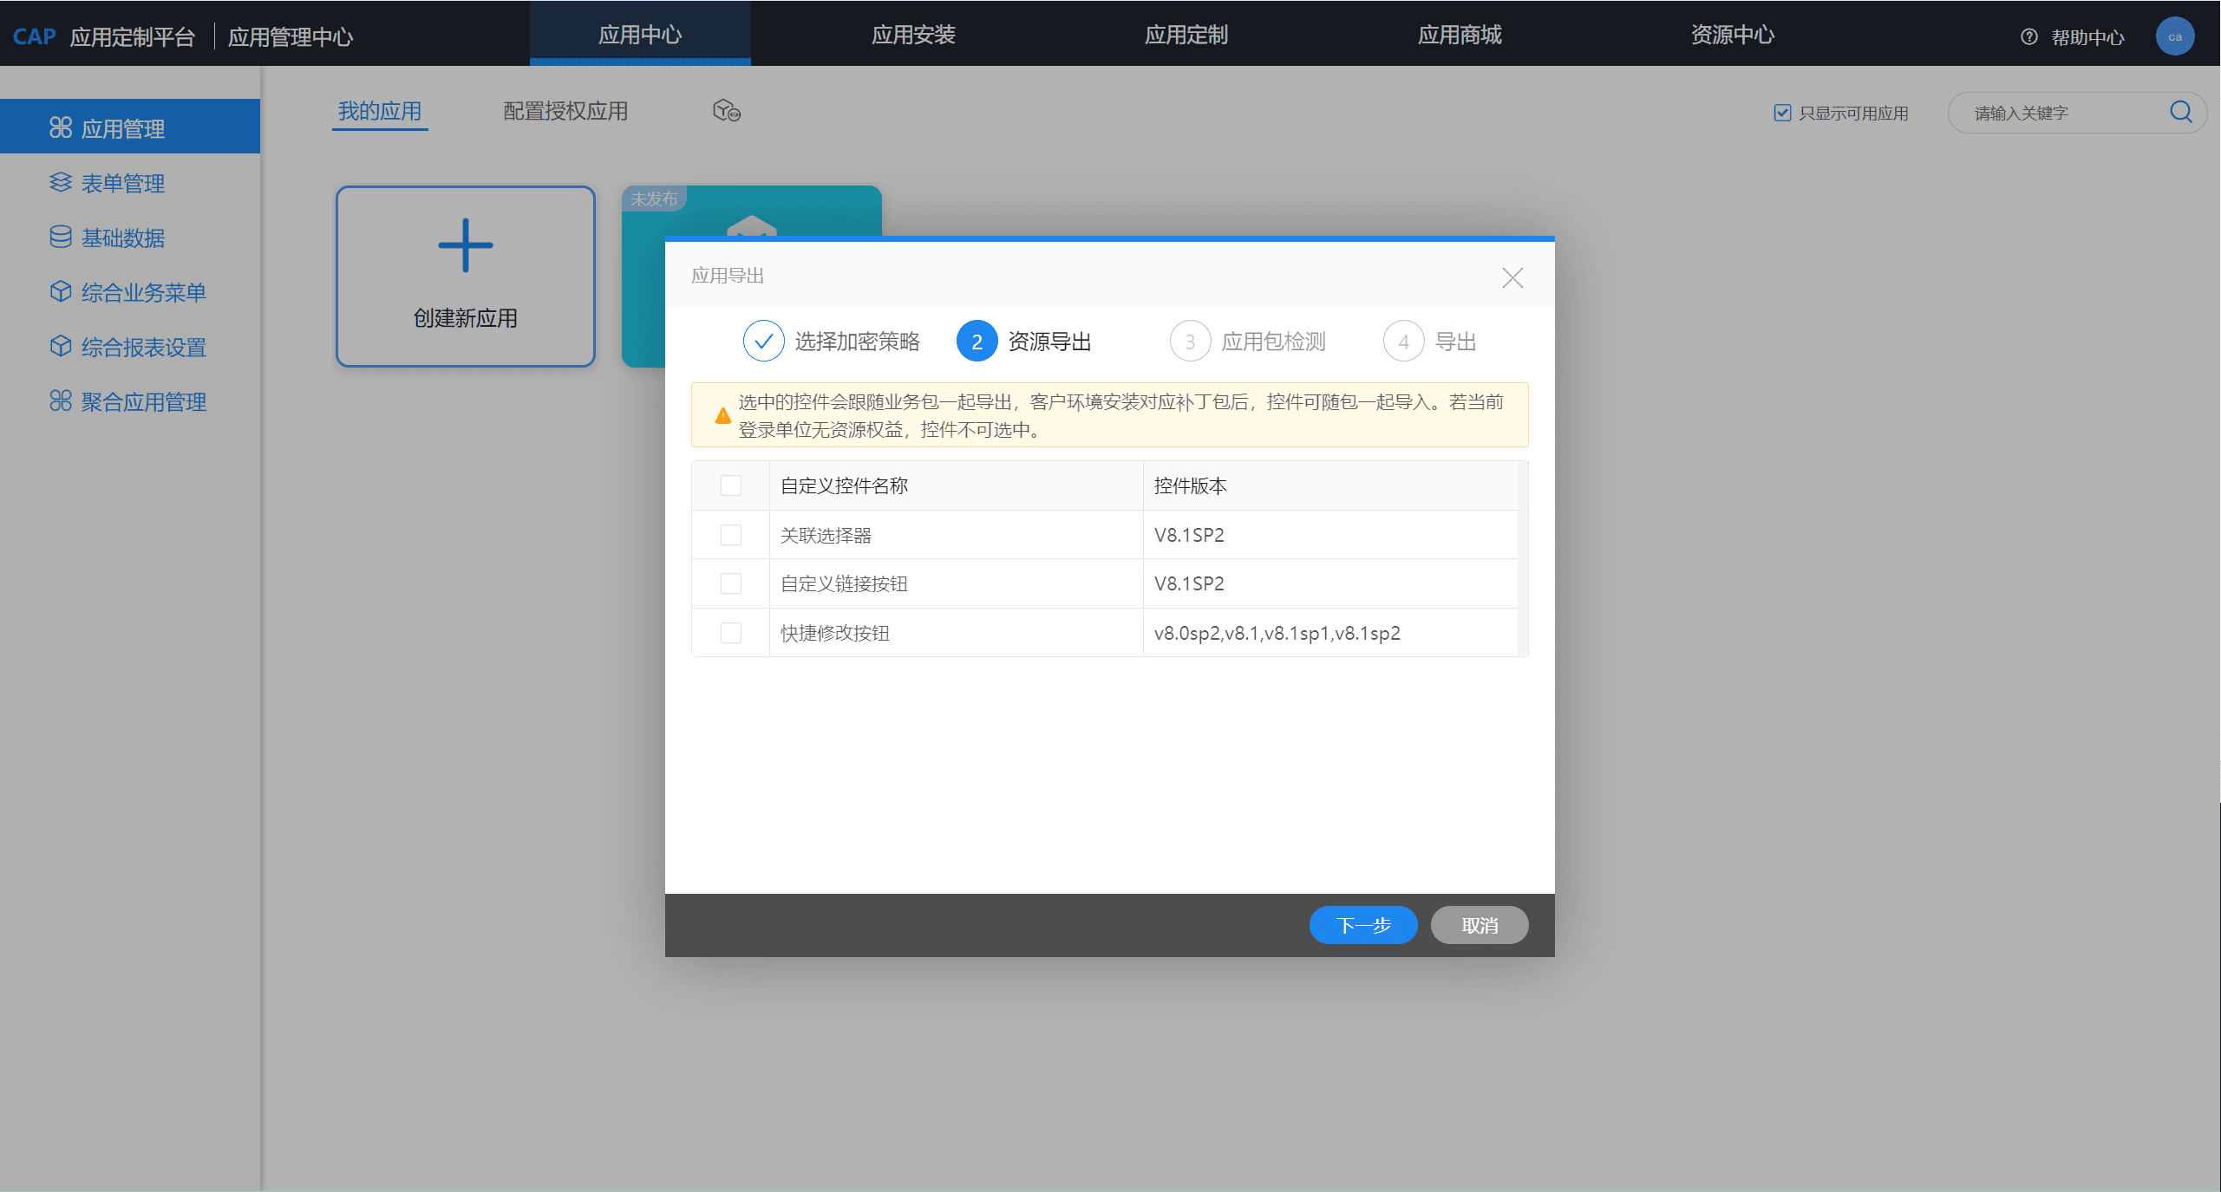
Task: Open the 应用安装 top tab
Action: coord(913,34)
